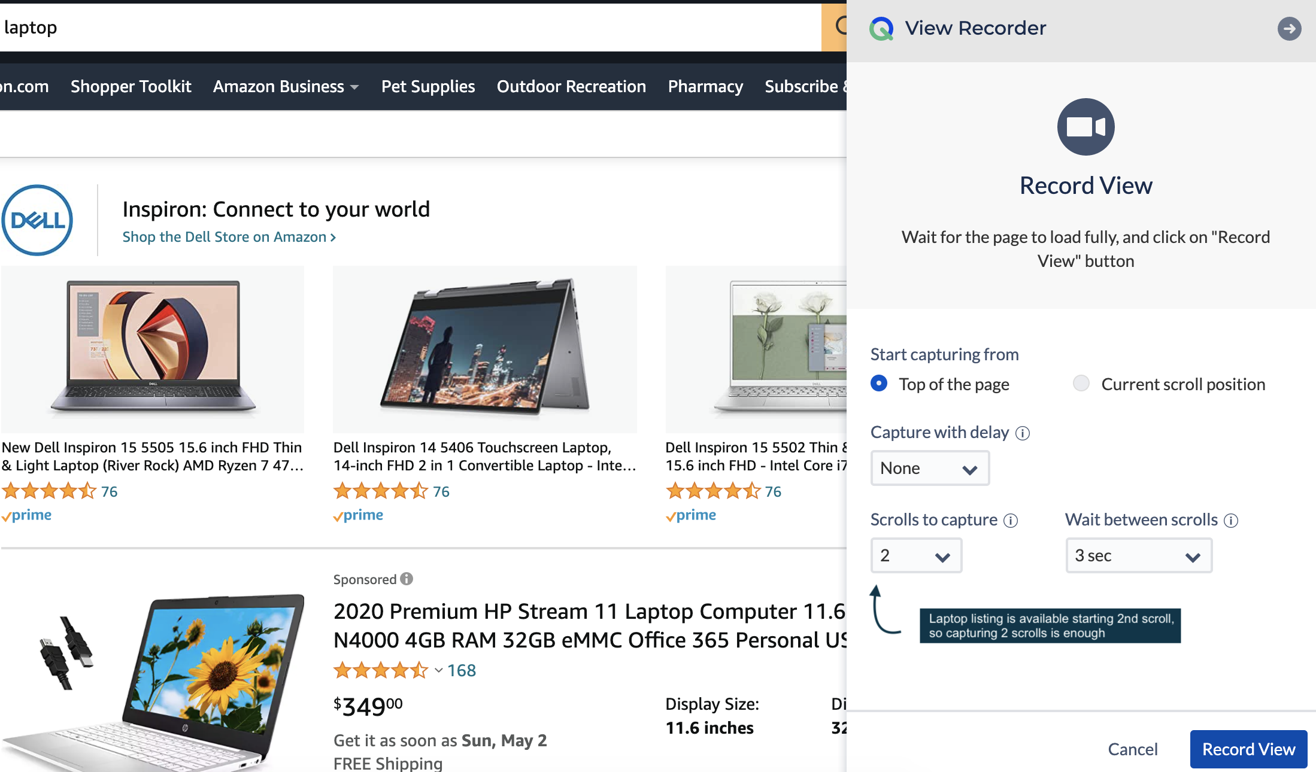Choose Current scroll position capture start

(1081, 384)
